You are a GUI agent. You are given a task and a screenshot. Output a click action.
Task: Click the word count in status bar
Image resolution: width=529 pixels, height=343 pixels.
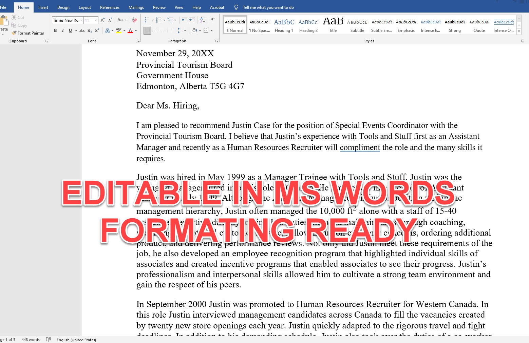[31, 339]
